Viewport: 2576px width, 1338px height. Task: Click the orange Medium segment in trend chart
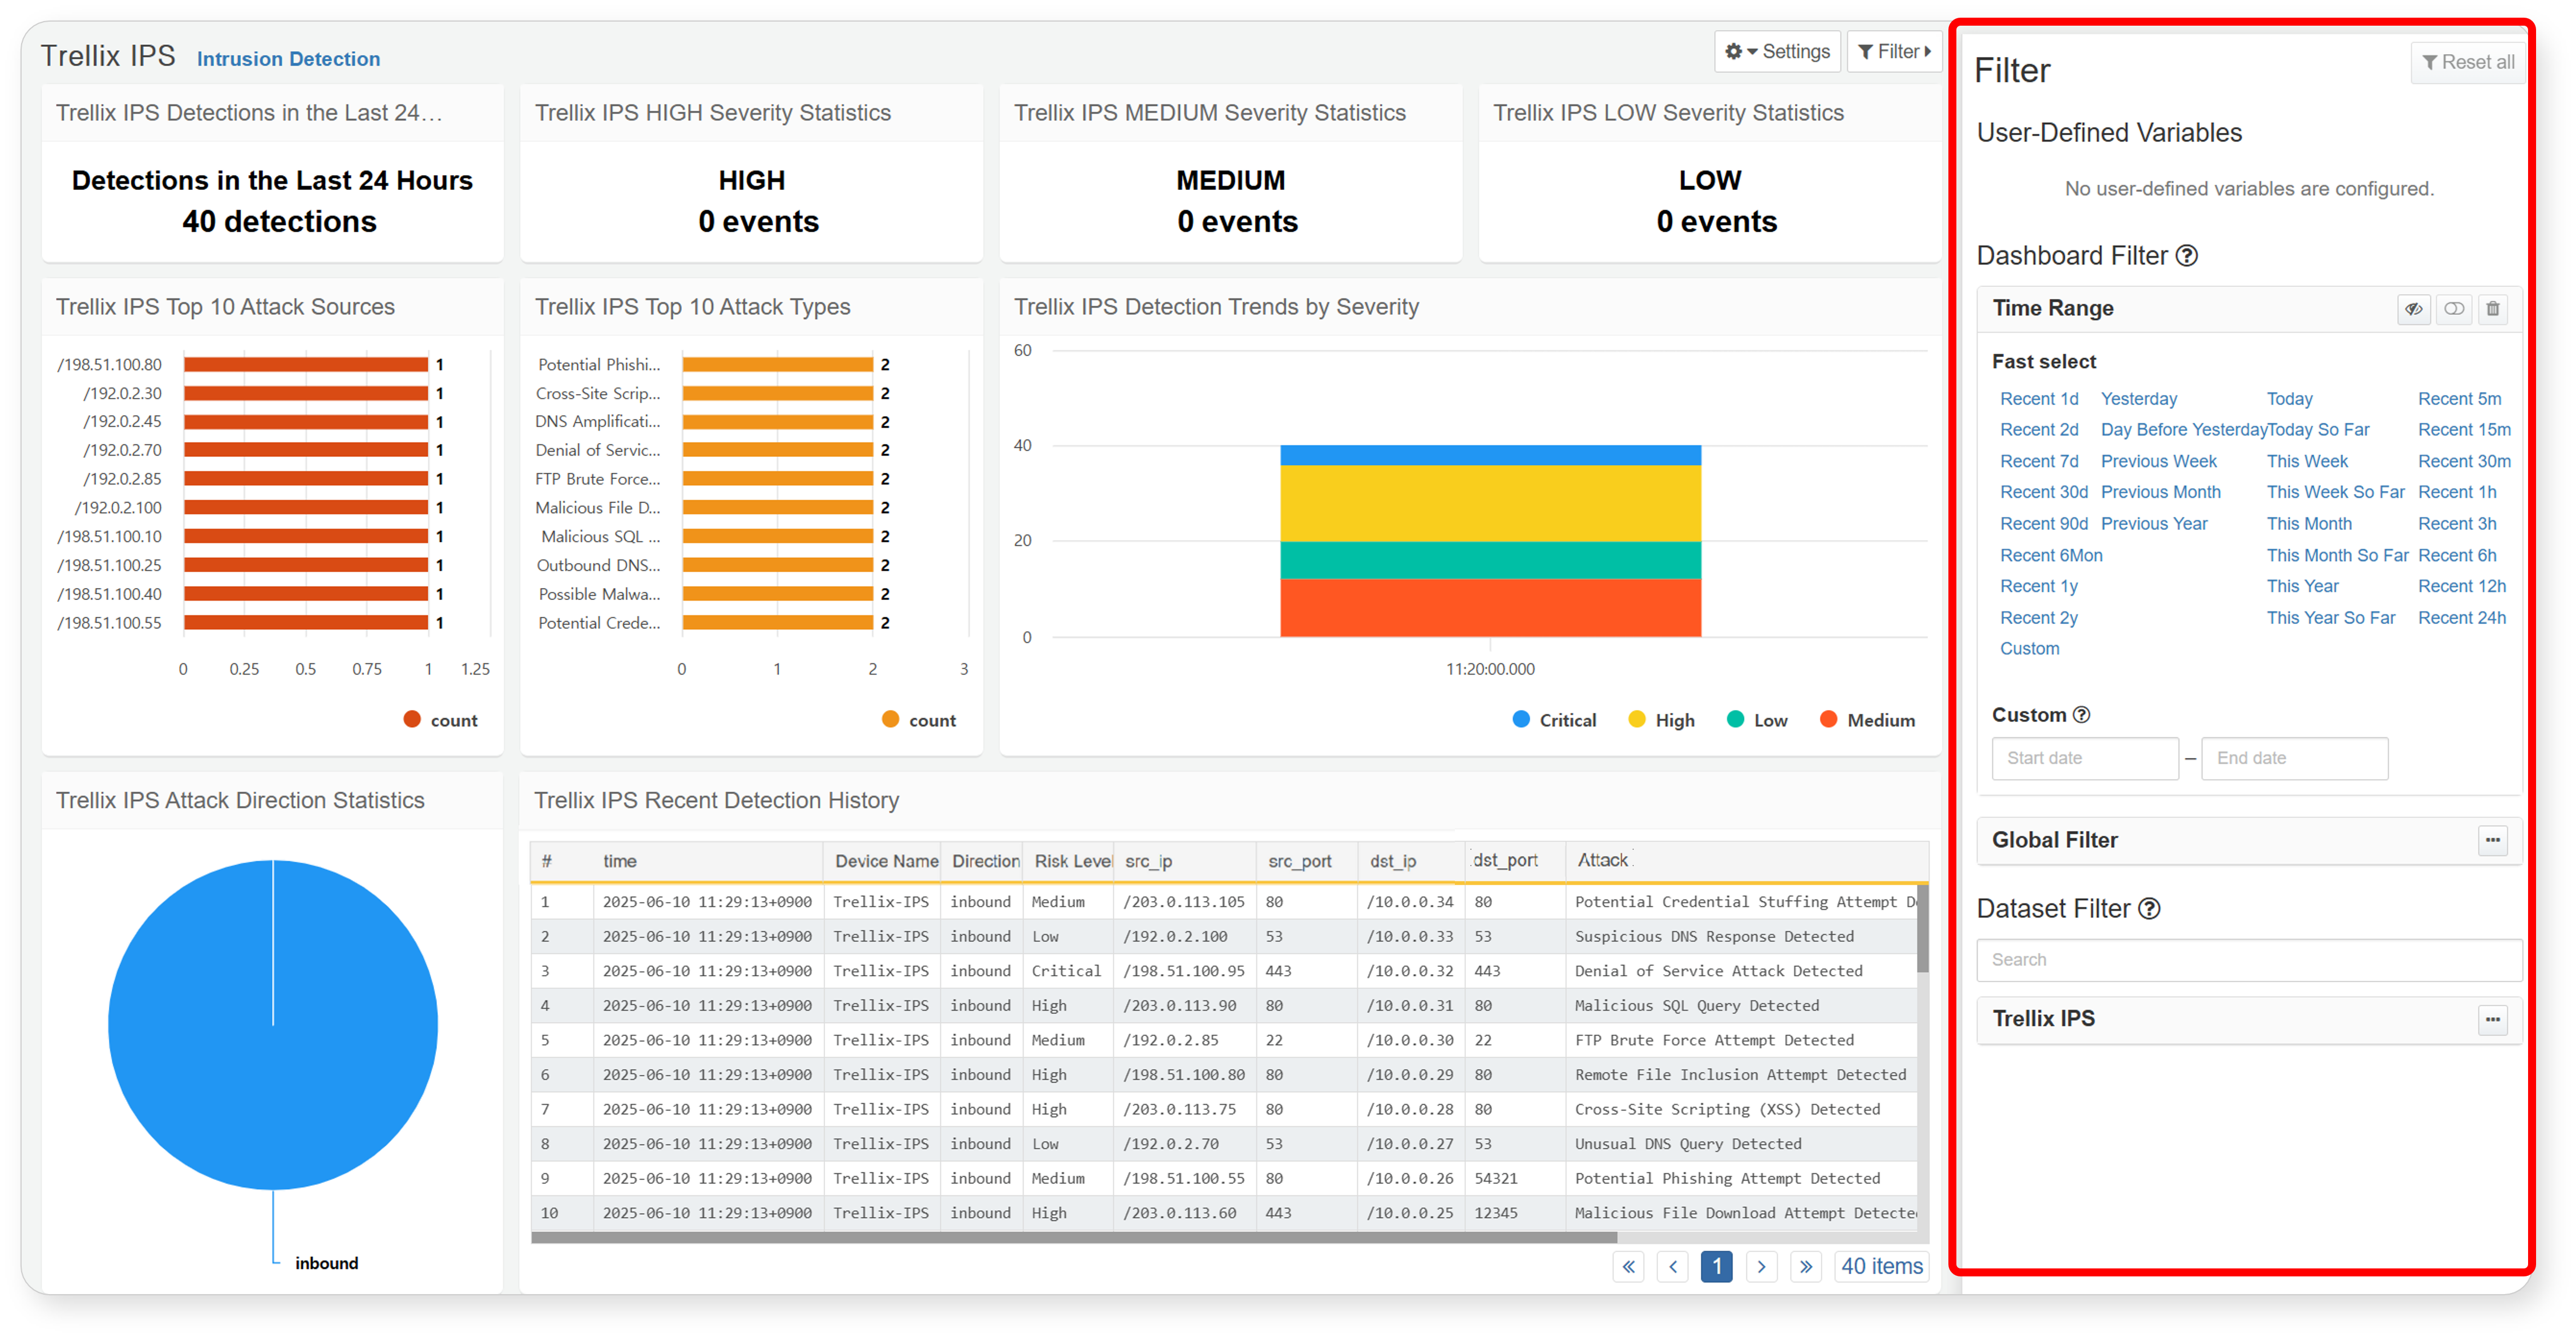[1490, 608]
